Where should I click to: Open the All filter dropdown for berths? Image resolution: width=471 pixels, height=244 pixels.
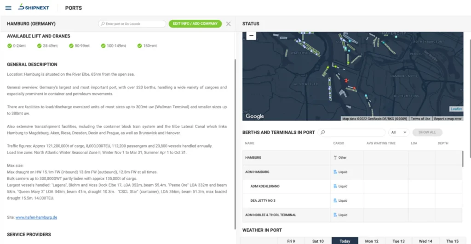click(x=398, y=132)
